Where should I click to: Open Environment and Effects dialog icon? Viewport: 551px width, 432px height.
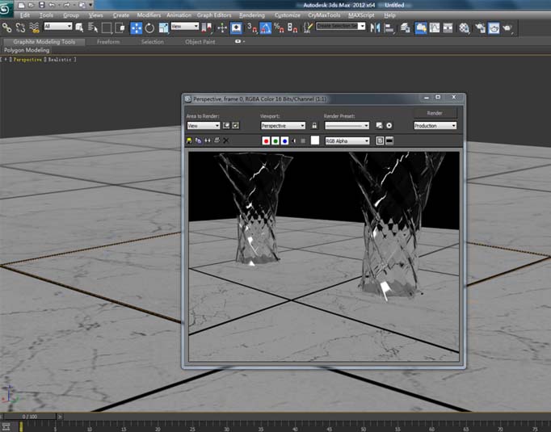(389, 126)
